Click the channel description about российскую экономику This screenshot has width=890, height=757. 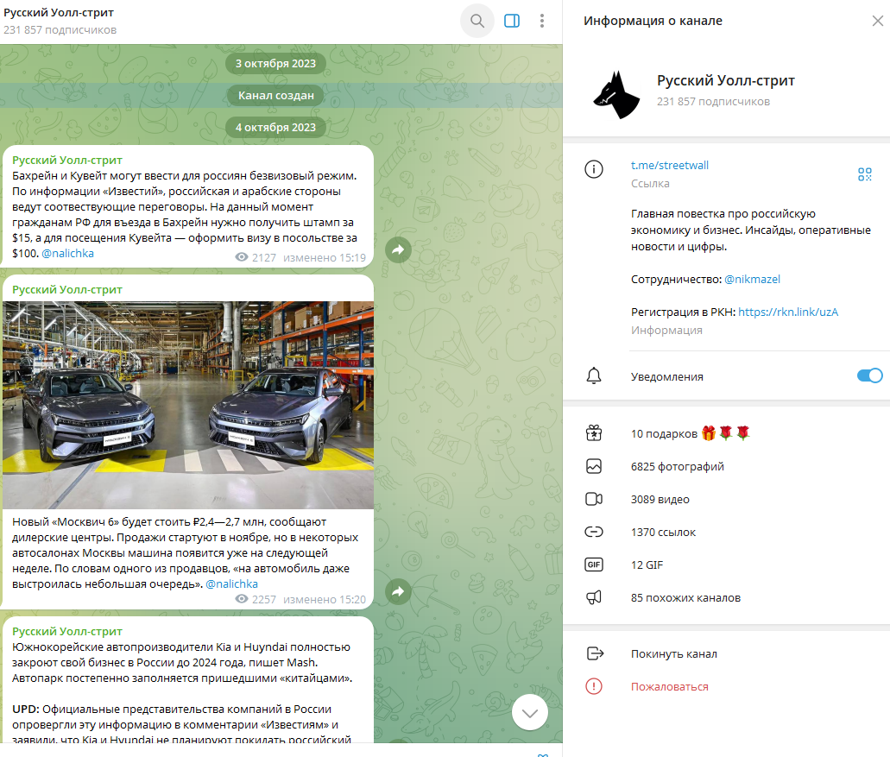point(750,230)
